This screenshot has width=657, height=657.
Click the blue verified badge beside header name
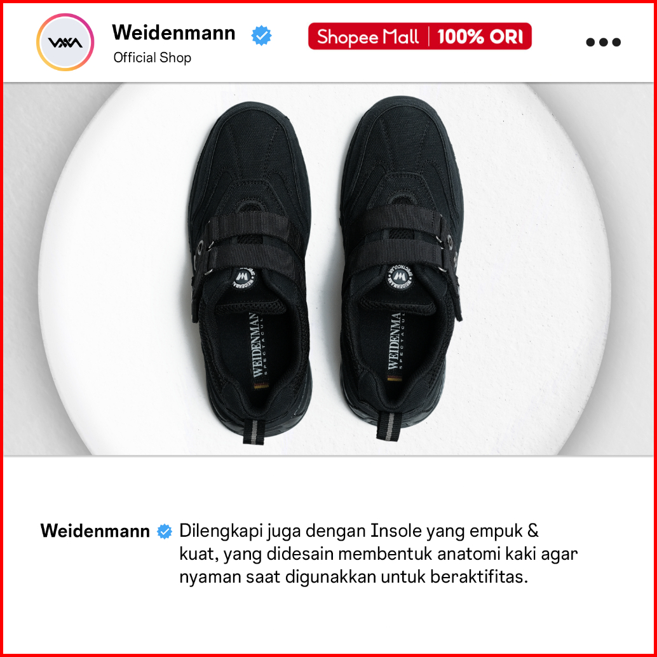coord(261,36)
